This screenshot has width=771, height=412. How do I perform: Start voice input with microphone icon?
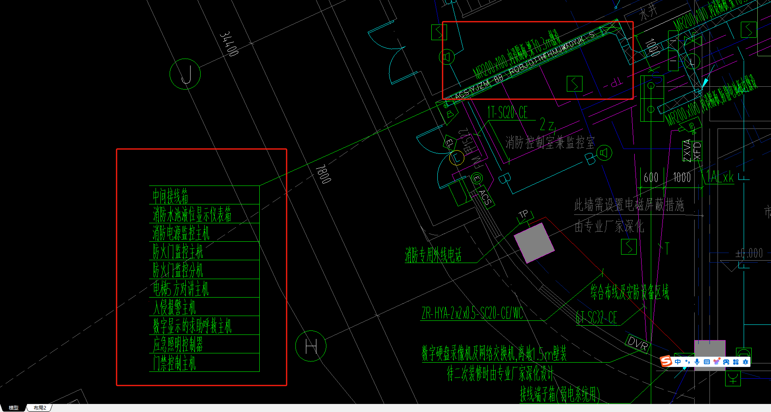(697, 362)
